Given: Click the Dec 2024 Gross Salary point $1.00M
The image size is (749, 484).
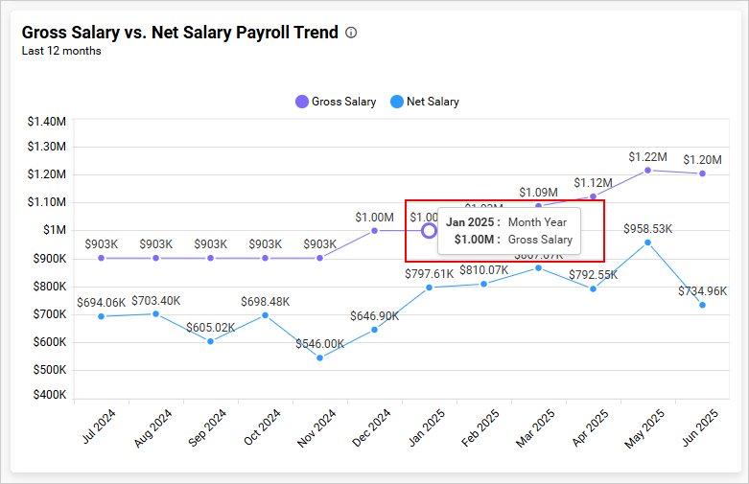Looking at the screenshot, I should 374,230.
